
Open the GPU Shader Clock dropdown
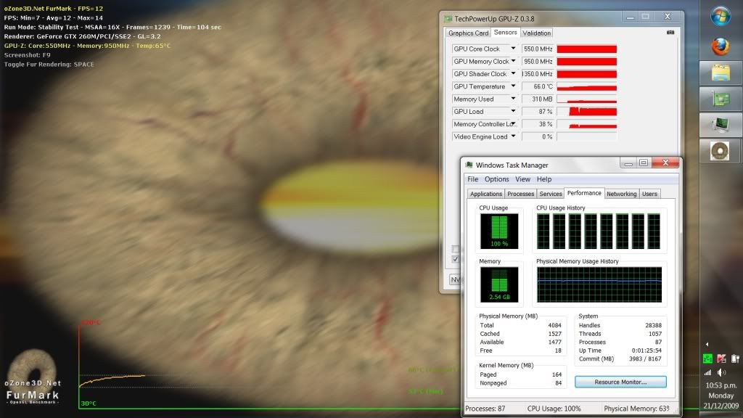point(513,73)
